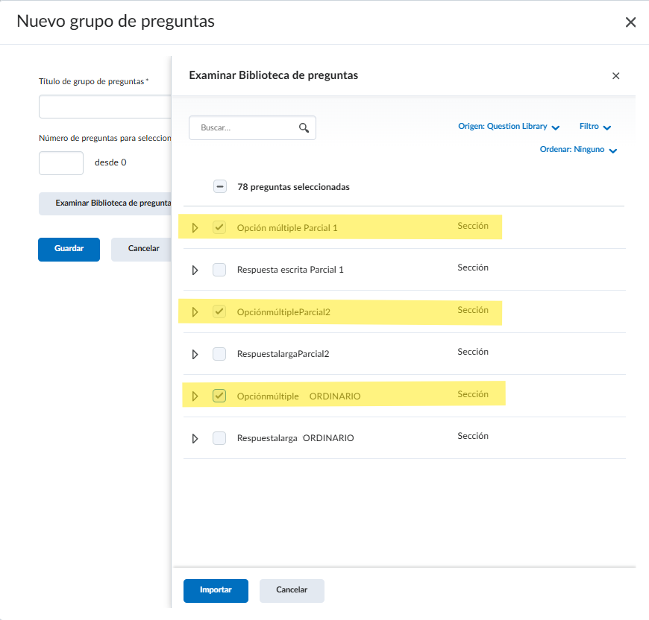The image size is (649, 620).
Task: Check RespuestalargaParcial2 section checkbox
Action: (x=219, y=354)
